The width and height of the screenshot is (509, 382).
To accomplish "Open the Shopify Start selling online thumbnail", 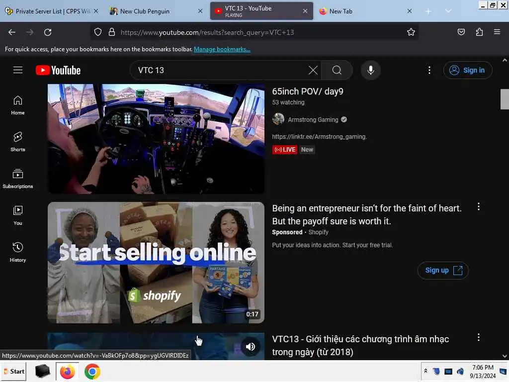I will 156,263.
